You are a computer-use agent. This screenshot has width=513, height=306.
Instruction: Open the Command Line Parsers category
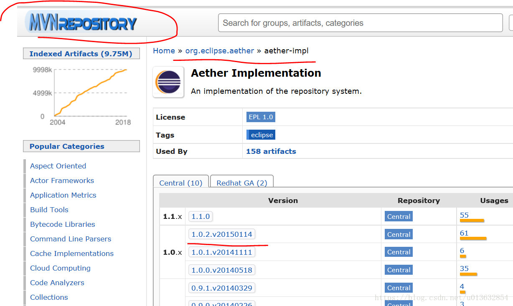(x=71, y=239)
